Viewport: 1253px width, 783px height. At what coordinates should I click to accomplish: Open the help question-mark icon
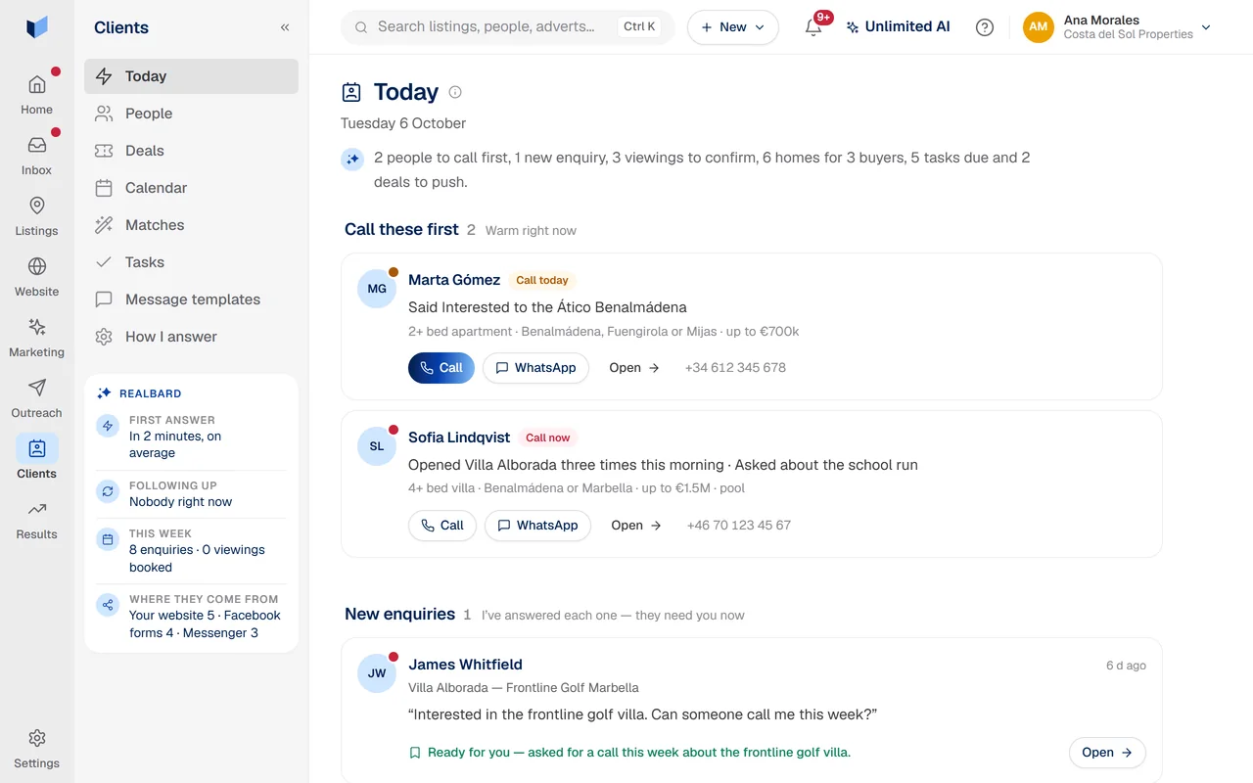click(985, 27)
